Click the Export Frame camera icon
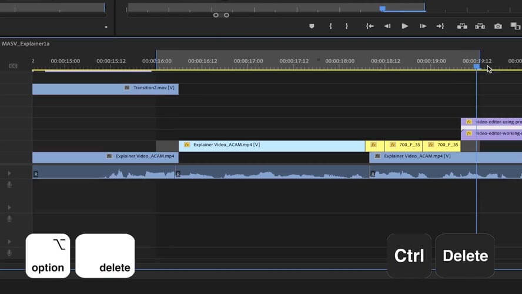 [x=498, y=26]
